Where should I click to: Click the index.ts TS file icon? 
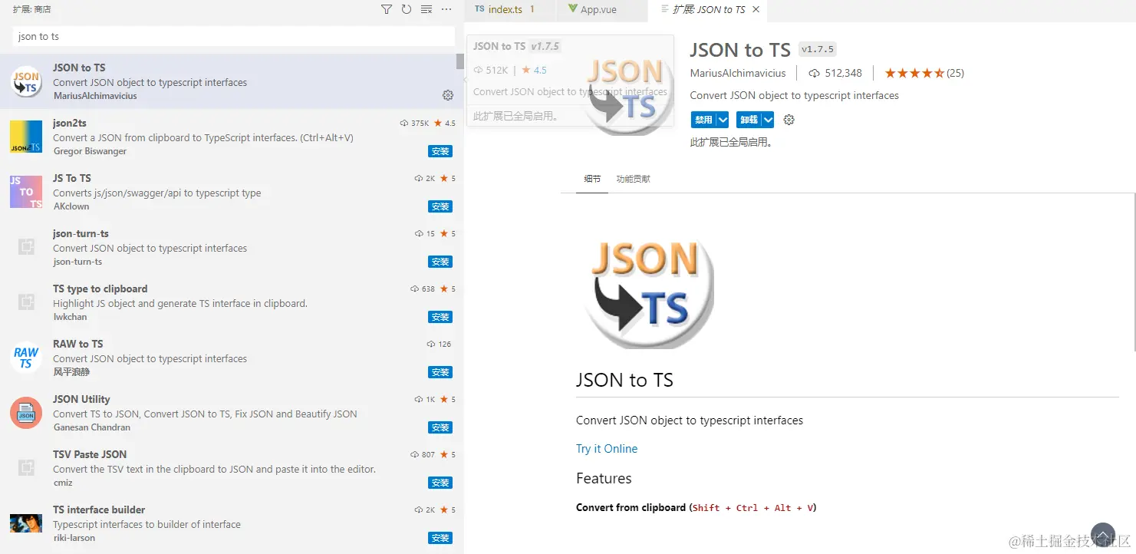pos(479,9)
